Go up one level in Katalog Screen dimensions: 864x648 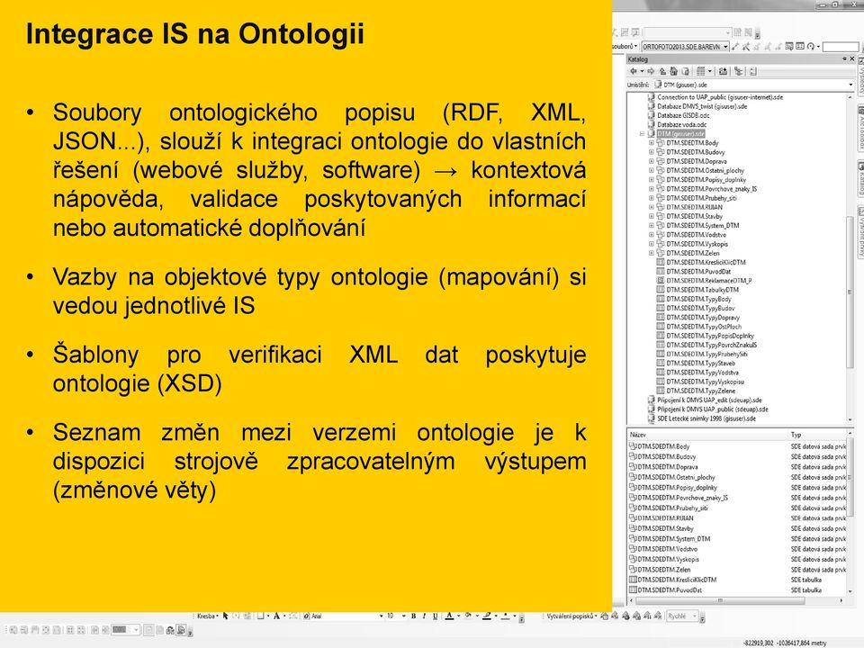click(x=663, y=72)
